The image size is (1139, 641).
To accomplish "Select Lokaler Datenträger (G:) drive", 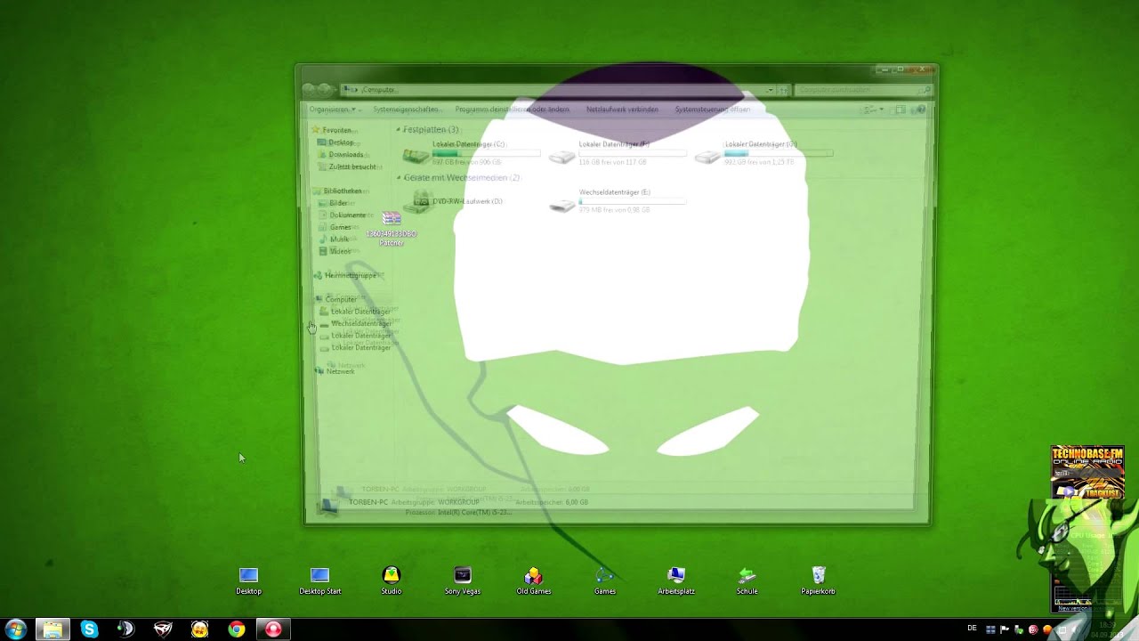I will 763,154.
